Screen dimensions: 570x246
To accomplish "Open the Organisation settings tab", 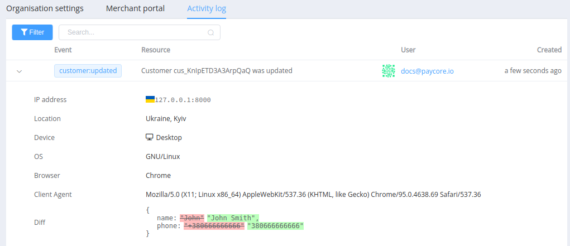I will (45, 8).
